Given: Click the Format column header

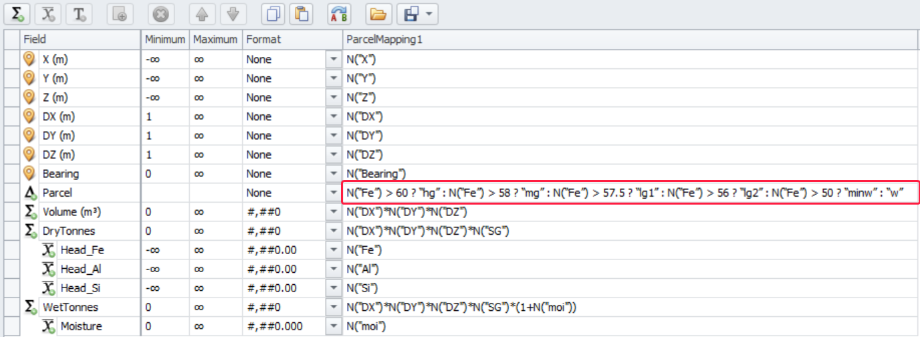Looking at the screenshot, I should [x=292, y=39].
